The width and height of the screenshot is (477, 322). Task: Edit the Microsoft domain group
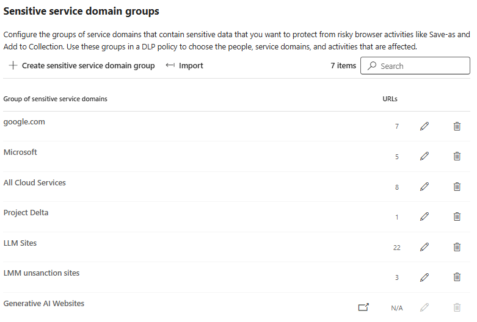[424, 156]
